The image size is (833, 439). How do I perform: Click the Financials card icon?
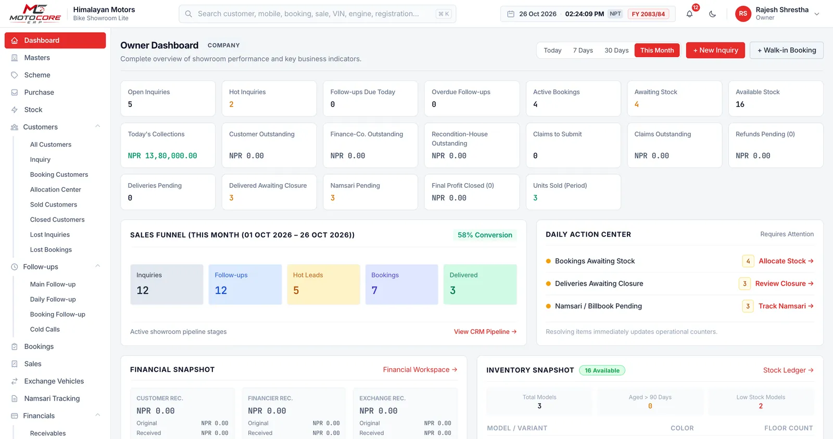click(15, 416)
